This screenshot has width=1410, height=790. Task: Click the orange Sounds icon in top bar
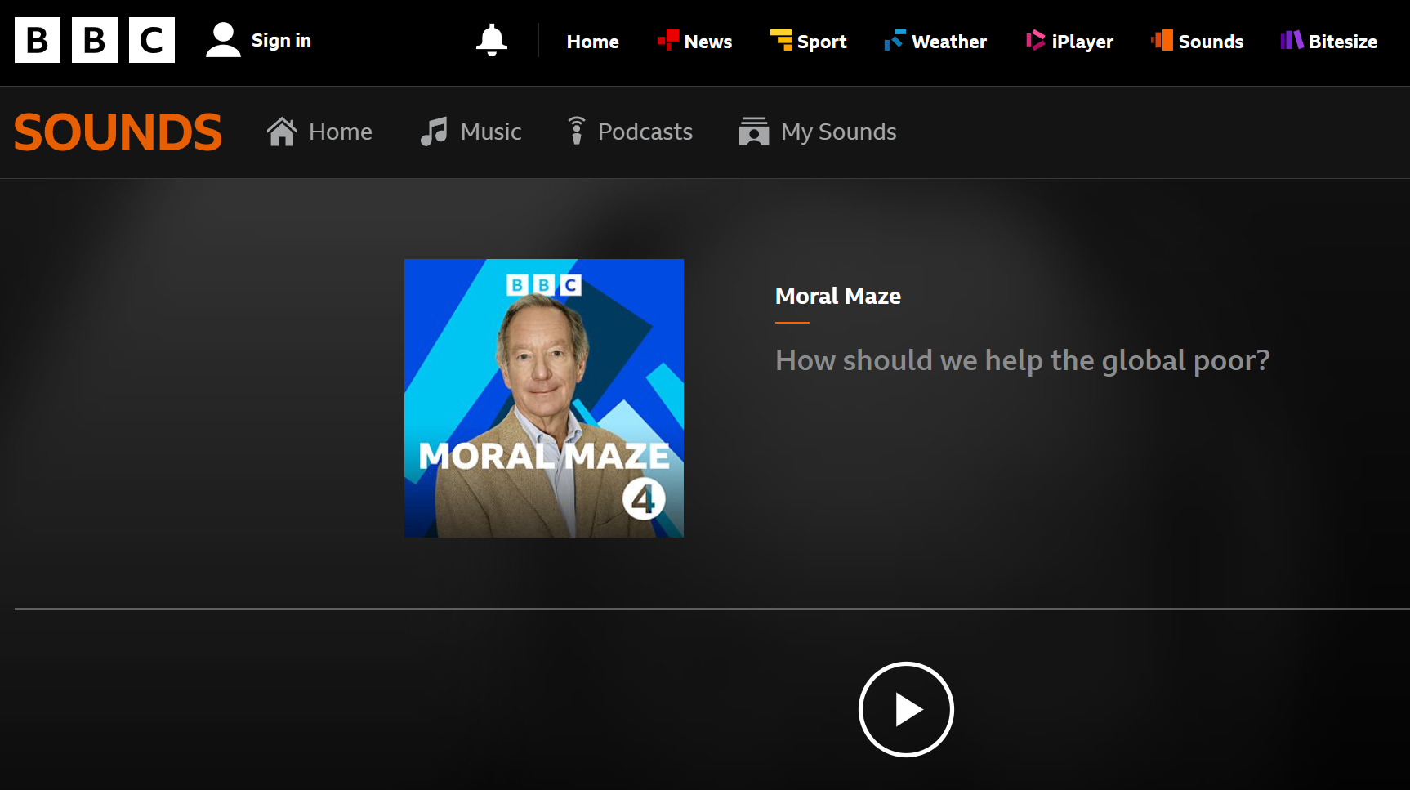click(1162, 40)
